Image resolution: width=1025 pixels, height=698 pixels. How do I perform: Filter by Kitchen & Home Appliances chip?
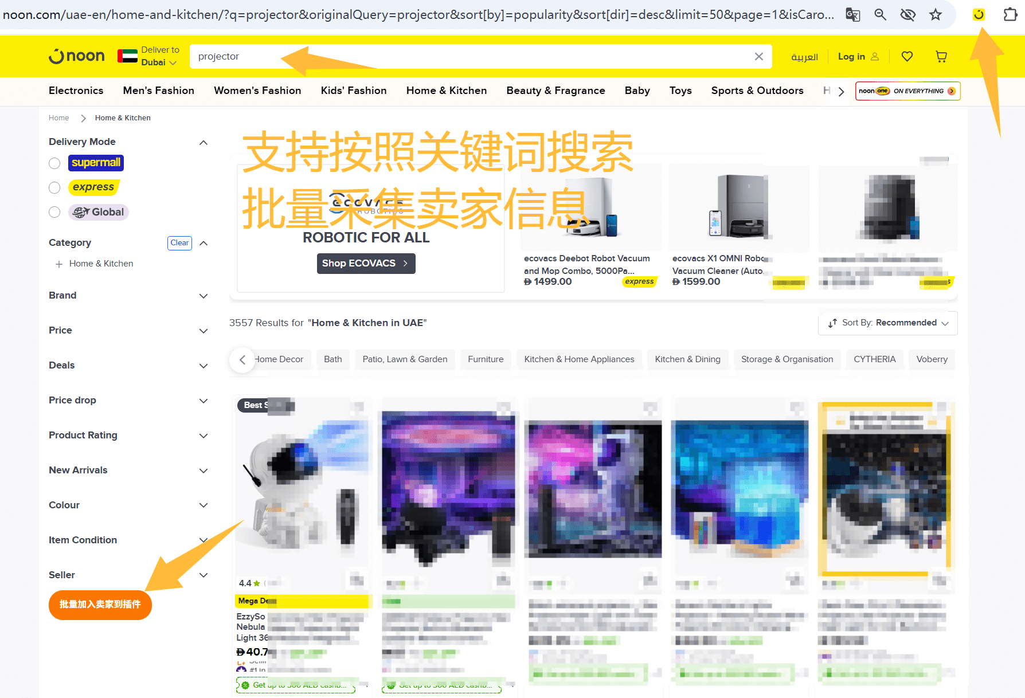[579, 359]
